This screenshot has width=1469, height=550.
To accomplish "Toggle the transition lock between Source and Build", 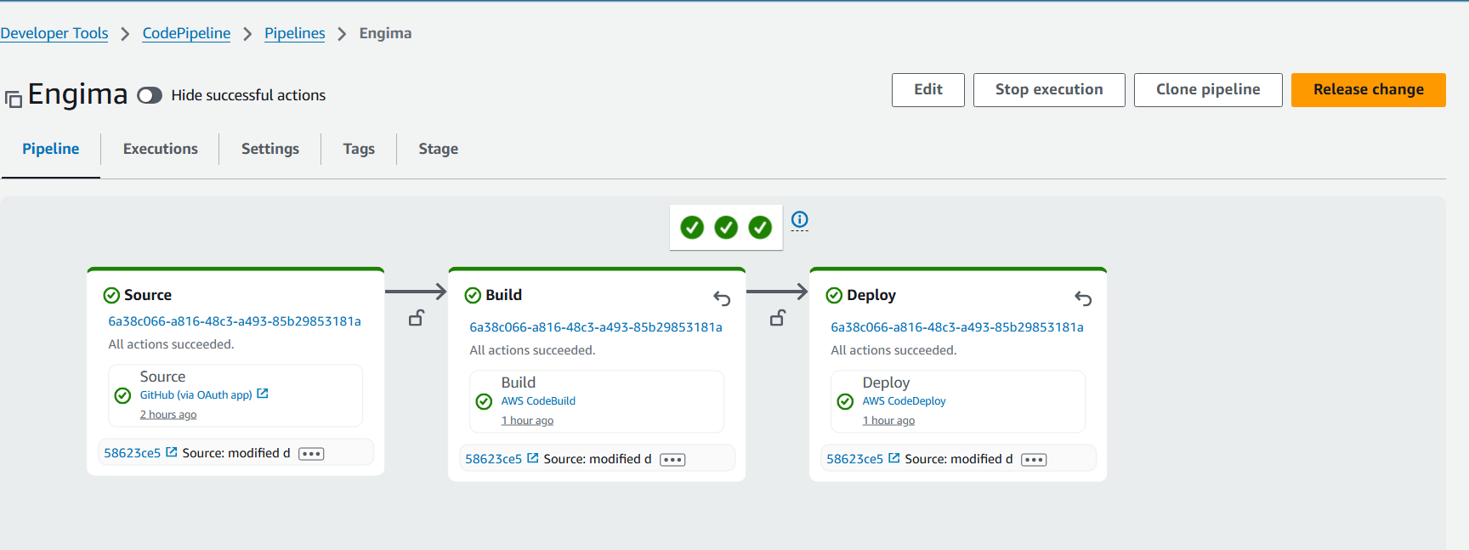I will (x=417, y=318).
